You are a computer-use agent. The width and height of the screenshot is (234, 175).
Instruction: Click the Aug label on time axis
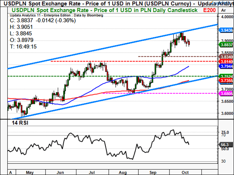coord(123,172)
